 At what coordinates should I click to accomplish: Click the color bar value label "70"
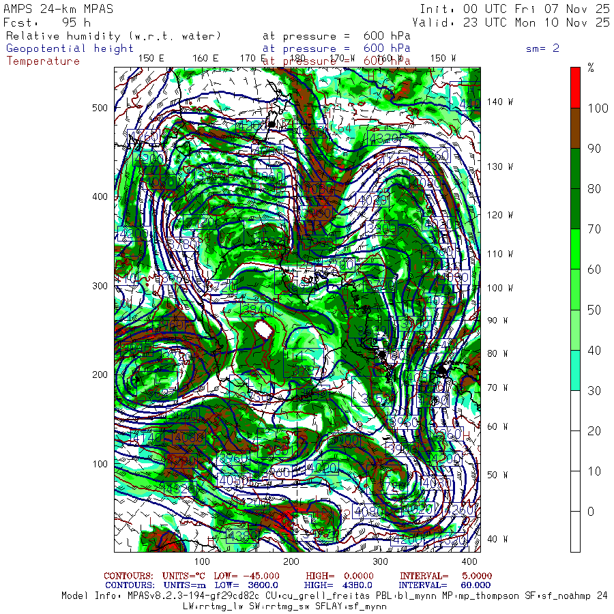click(594, 229)
